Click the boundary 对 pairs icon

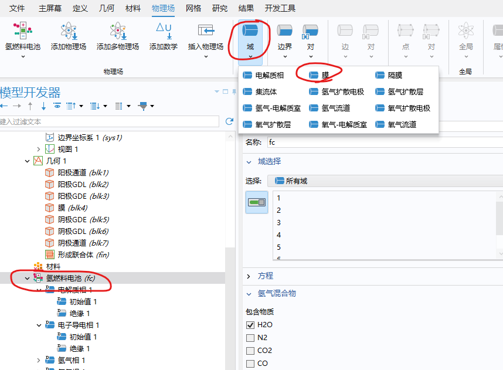coord(310,32)
